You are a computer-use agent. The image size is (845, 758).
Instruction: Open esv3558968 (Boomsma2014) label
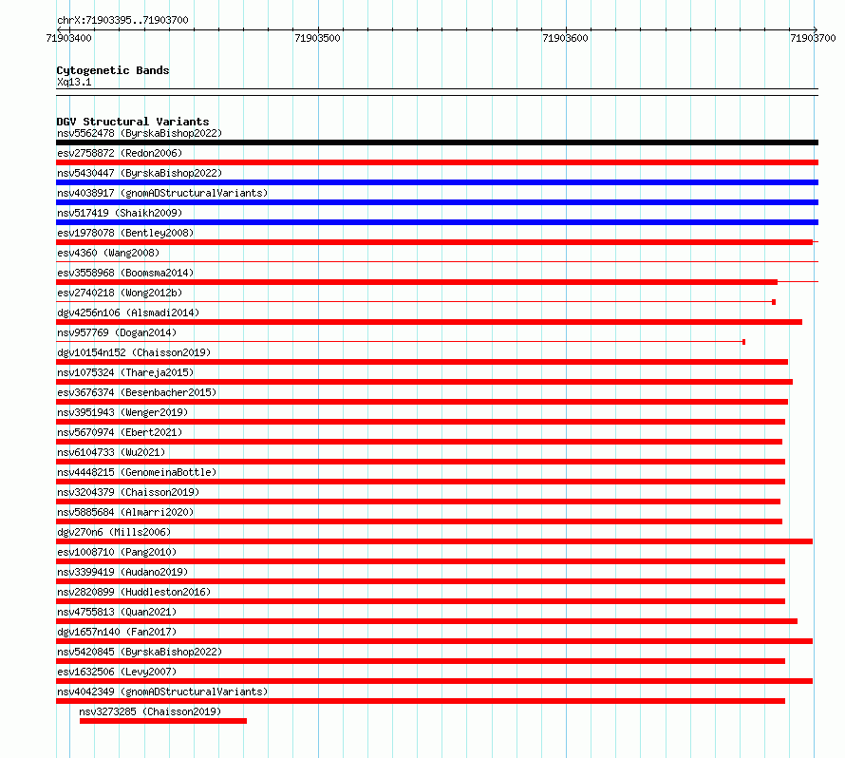(125, 273)
